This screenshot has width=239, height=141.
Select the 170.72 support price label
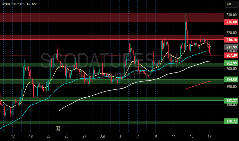(x=231, y=121)
